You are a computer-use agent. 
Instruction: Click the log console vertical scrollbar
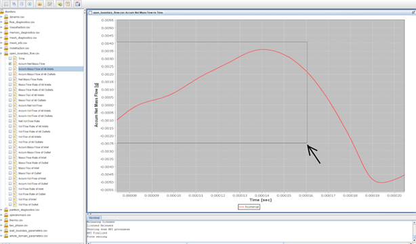click(414, 230)
